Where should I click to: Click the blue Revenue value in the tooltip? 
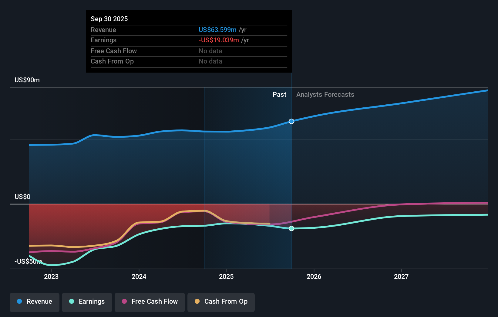click(217, 30)
